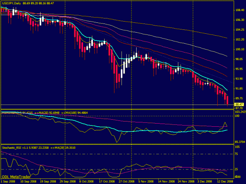Select the 91.85 price axis label
The height and width of the screenshot is (184, 246).
(x=239, y=89)
